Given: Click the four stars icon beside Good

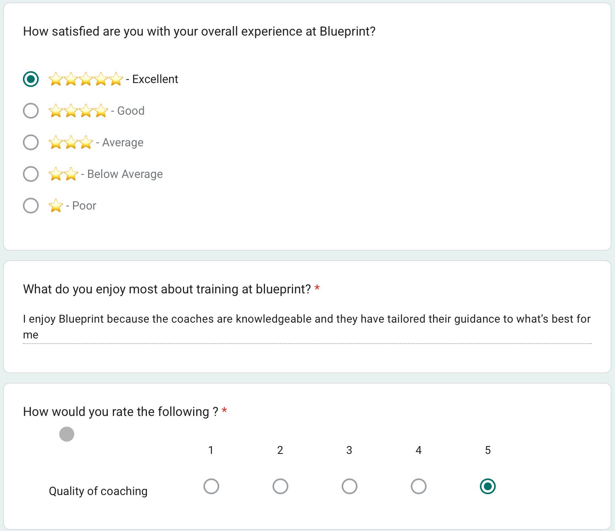Looking at the screenshot, I should pos(78,111).
